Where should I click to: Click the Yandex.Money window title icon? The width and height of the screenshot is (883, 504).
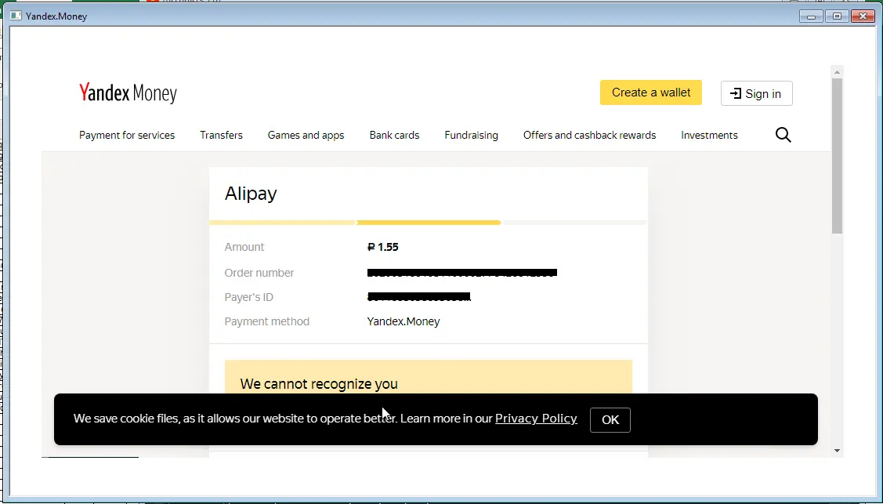pyautogui.click(x=16, y=16)
